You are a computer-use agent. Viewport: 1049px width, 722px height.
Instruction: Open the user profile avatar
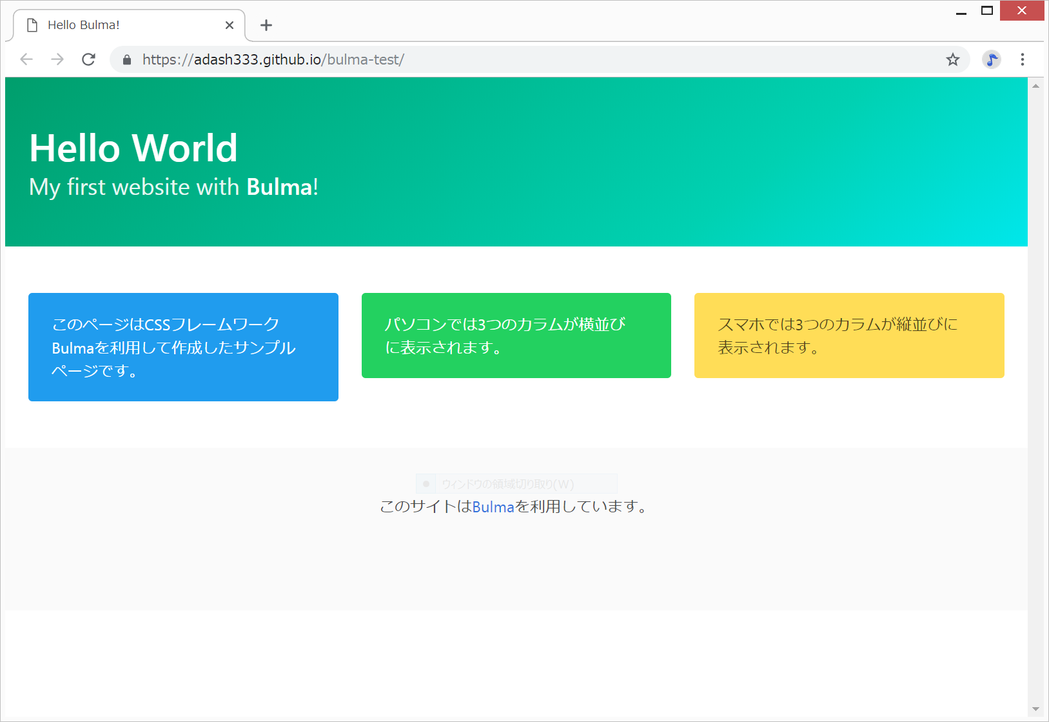(991, 60)
